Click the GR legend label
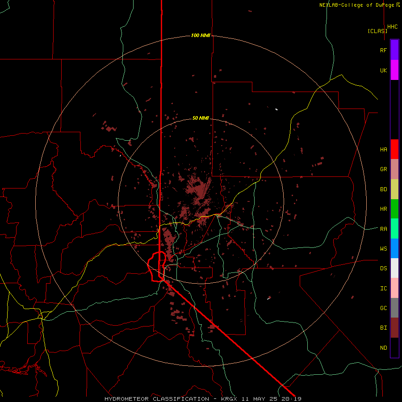This screenshot has height=402, width=402. pyautogui.click(x=383, y=169)
